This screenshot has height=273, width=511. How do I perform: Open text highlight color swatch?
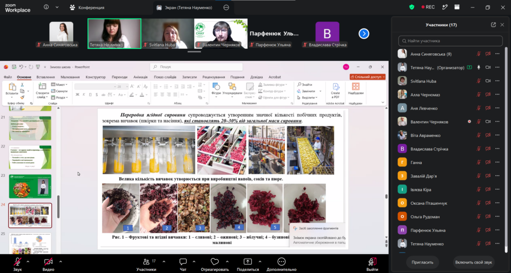point(132,95)
